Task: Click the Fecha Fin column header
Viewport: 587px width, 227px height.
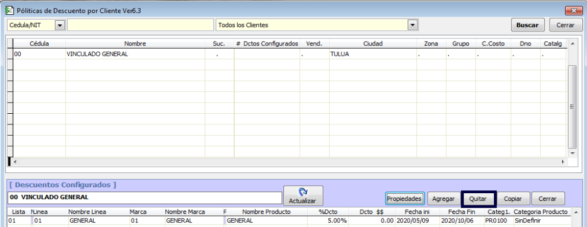Action: point(461,212)
